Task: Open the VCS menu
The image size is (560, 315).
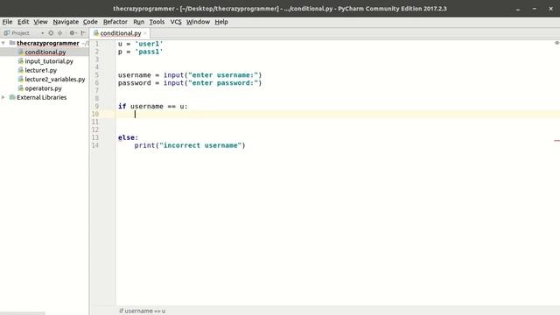Action: [176, 22]
